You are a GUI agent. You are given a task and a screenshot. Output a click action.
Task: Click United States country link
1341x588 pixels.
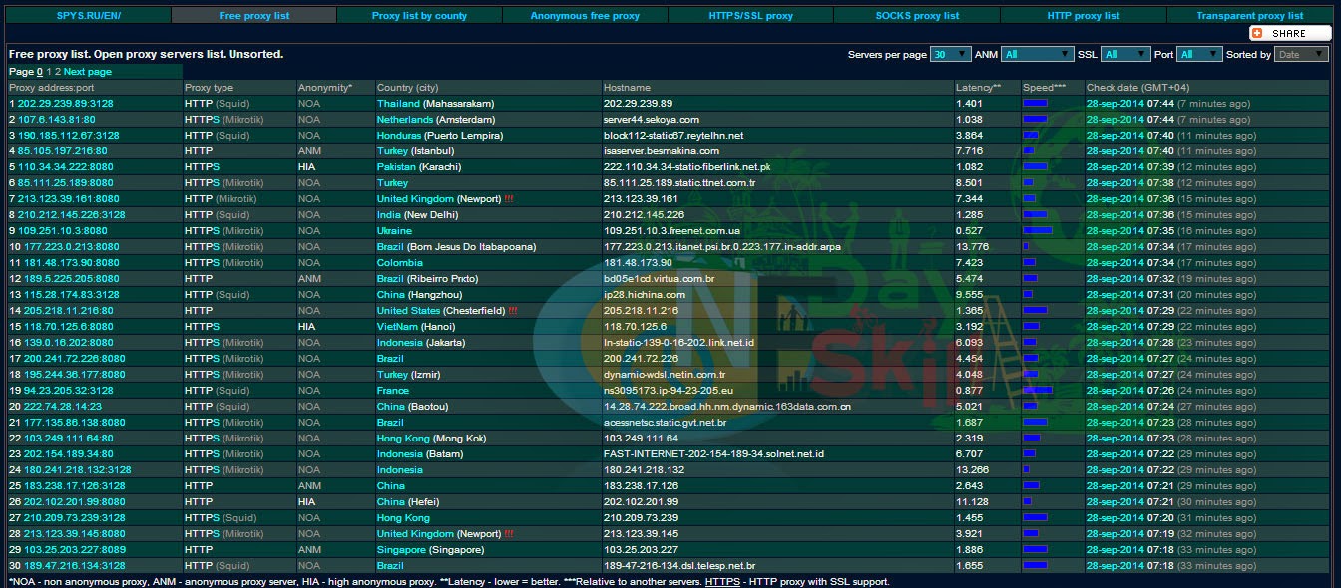[408, 311]
